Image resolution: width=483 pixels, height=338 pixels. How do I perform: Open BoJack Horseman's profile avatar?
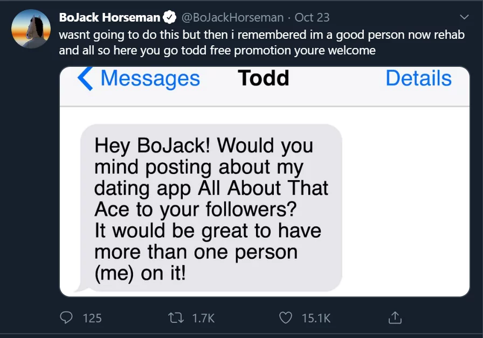click(31, 29)
